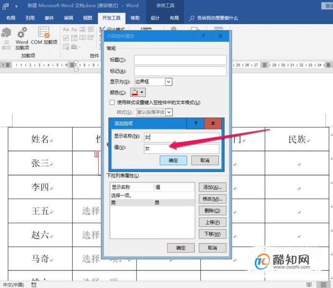Click help question mark in 添加选项 dialog
Image resolution: width=333 pixels, height=288 pixels.
tap(196, 123)
